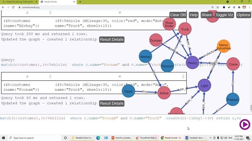Open the Help button
252x141 pixels.
pos(193,15)
